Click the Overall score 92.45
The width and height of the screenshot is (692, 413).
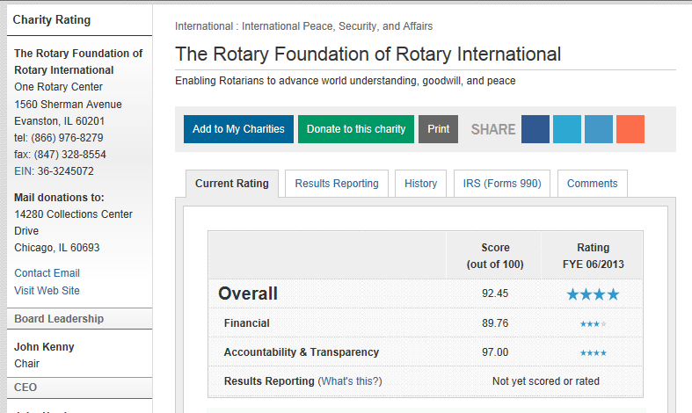[495, 293]
